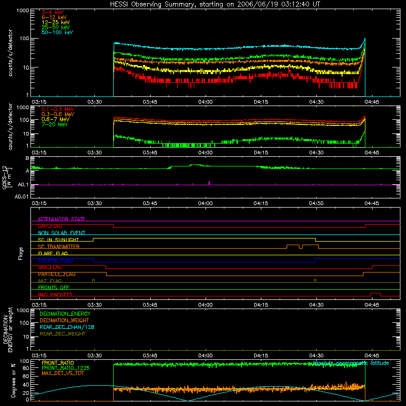
Task: Click the "NON_SOLAR_EVENT" flag label
Action: pos(61,233)
